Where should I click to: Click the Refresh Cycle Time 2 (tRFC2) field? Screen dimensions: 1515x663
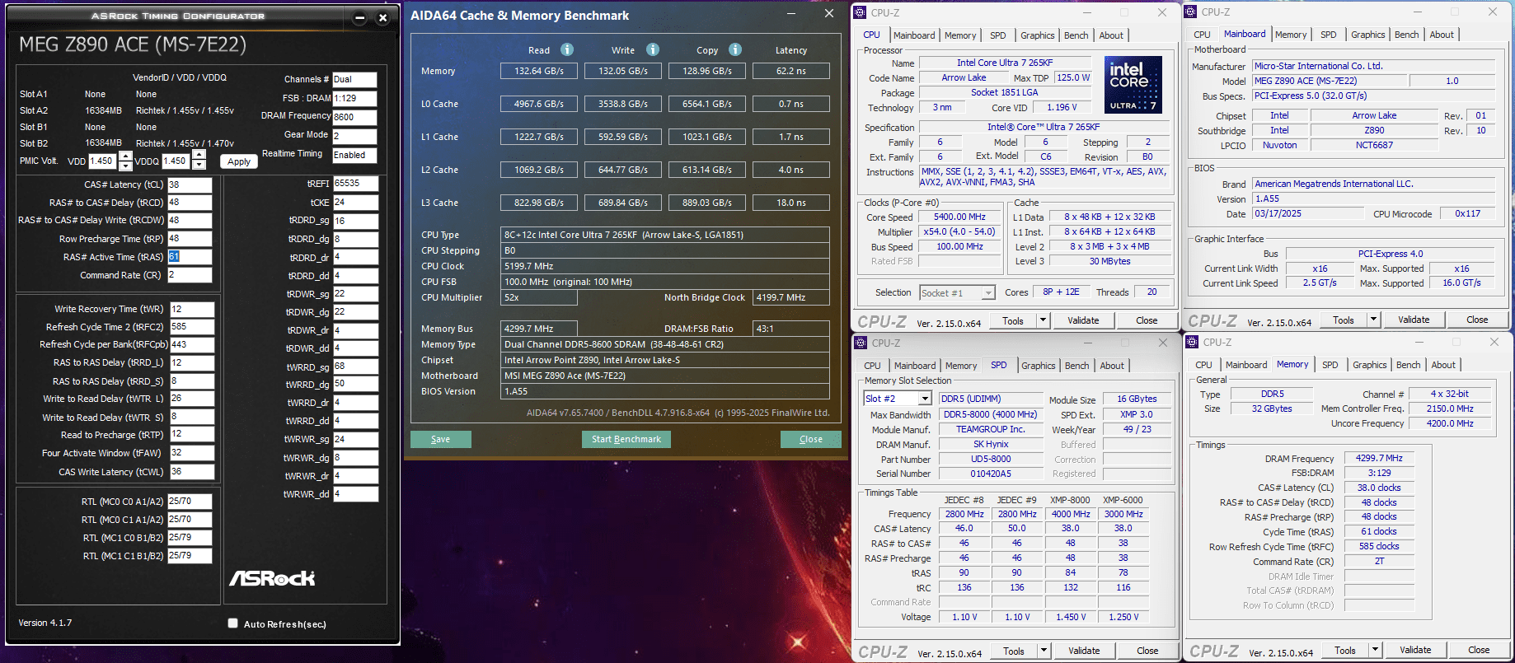click(192, 327)
